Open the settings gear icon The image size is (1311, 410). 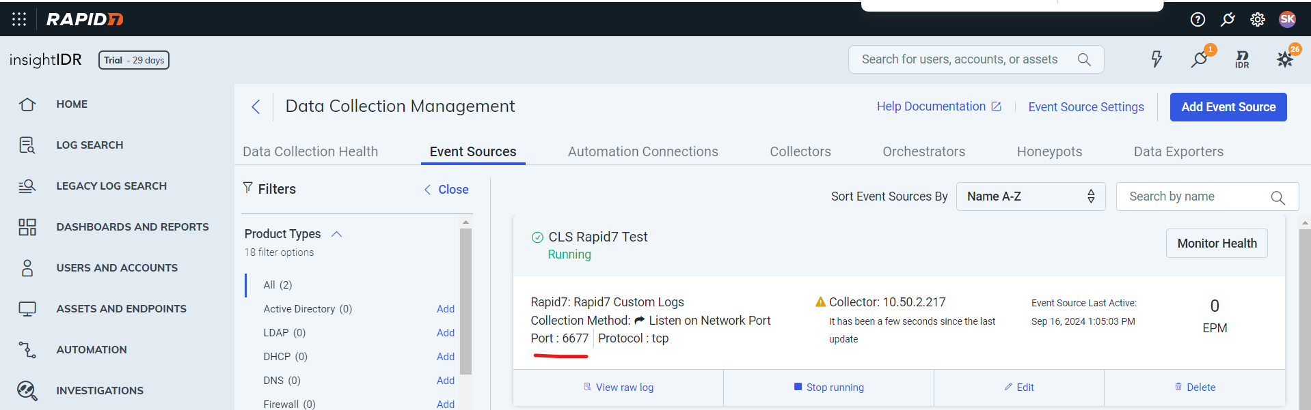(1258, 19)
